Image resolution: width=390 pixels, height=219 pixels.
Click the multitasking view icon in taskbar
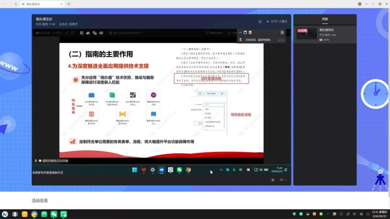point(15,214)
